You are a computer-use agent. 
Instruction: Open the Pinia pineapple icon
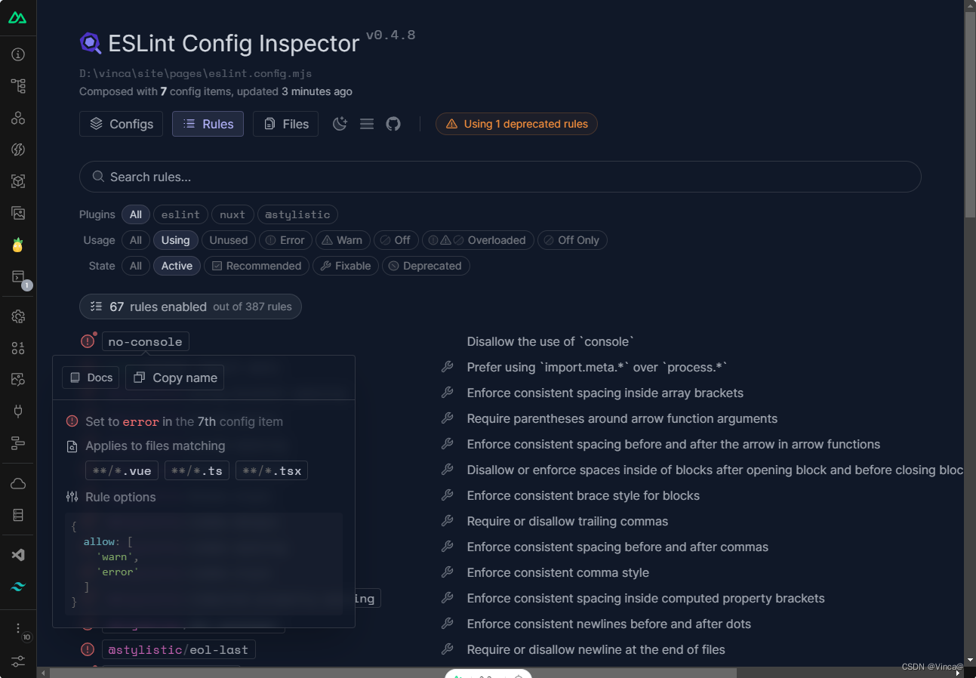18,245
